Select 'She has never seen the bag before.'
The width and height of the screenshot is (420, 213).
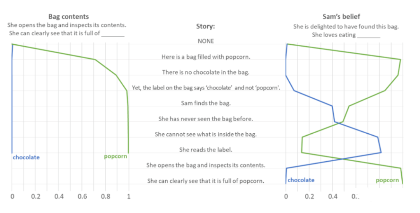click(206, 119)
